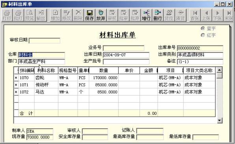The height and width of the screenshot is (144, 235).
Task: Click the 批审 batch audit icon
Action: coord(123,15)
